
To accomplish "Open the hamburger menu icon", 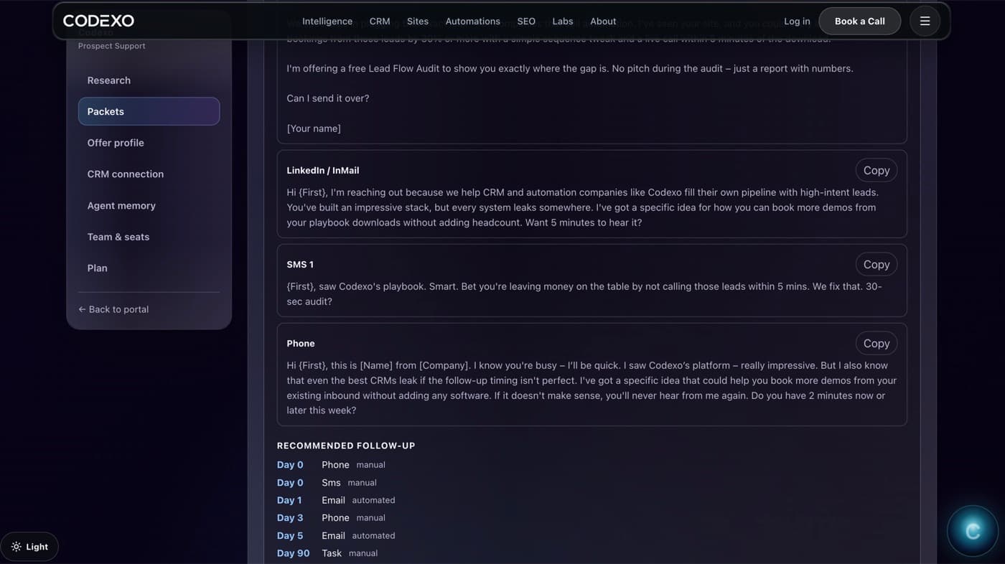I will pos(925,21).
